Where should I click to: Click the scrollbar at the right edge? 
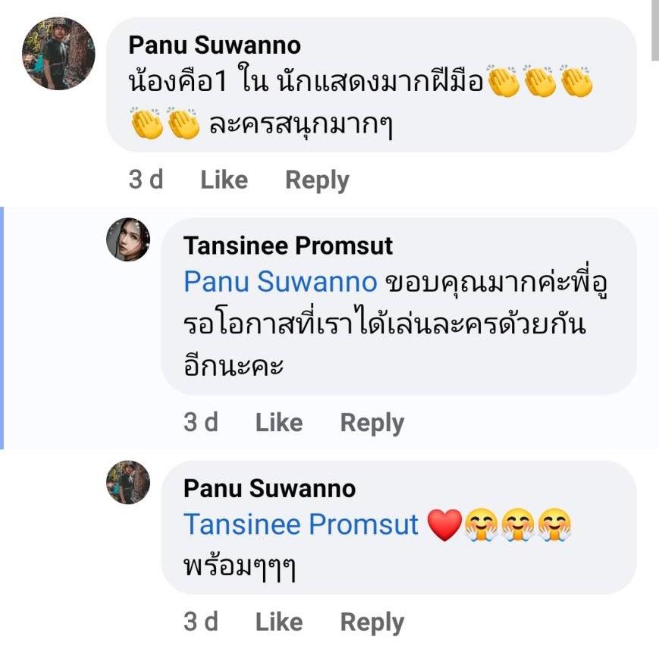coord(654,30)
